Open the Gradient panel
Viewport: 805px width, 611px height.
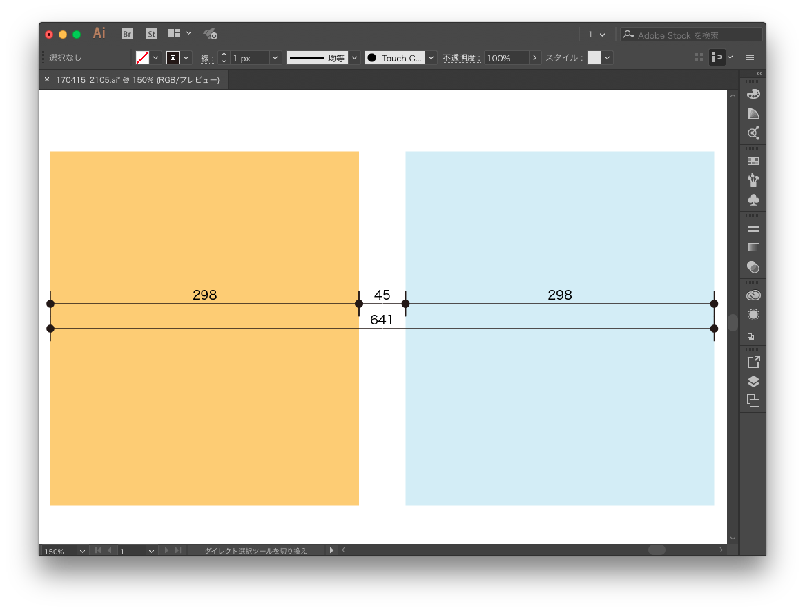point(753,247)
